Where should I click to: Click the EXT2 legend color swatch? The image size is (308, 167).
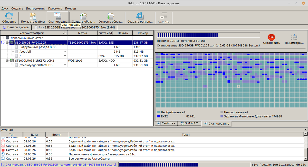coord(158,116)
